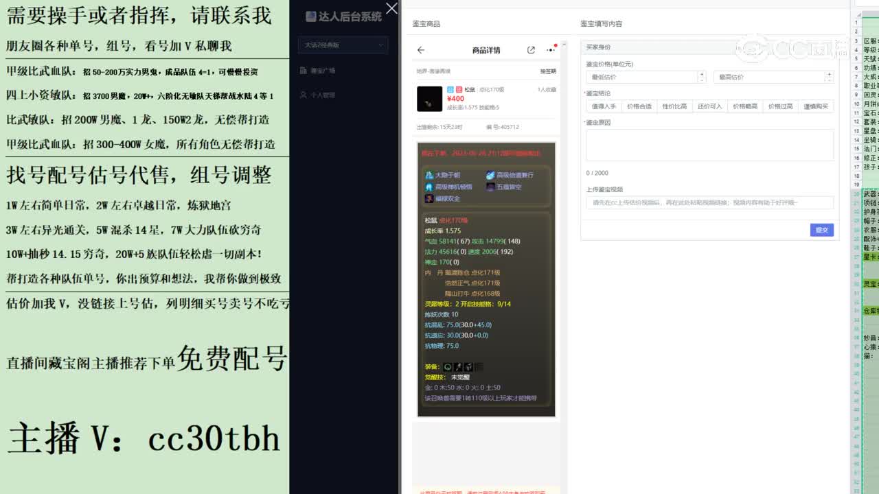Collapse the 商品详情 panel with its chevron

pos(564,44)
